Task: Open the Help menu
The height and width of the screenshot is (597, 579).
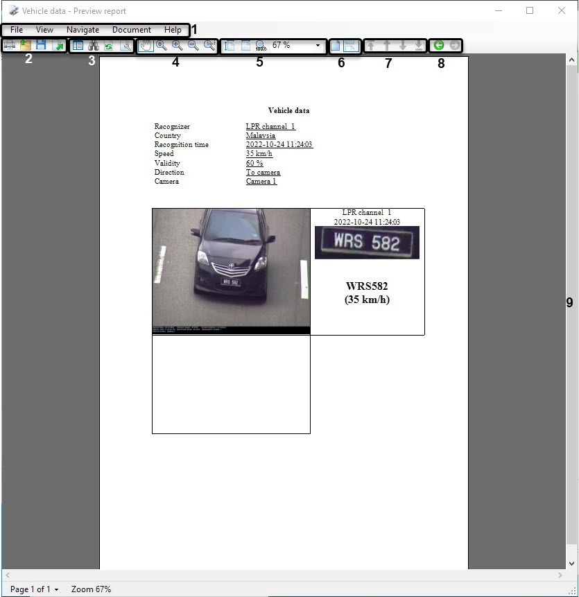Action: (x=173, y=30)
